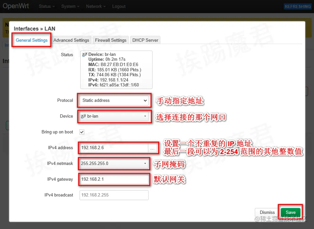Expand the Device selection dropdown
The image size is (314, 229).
point(145,116)
